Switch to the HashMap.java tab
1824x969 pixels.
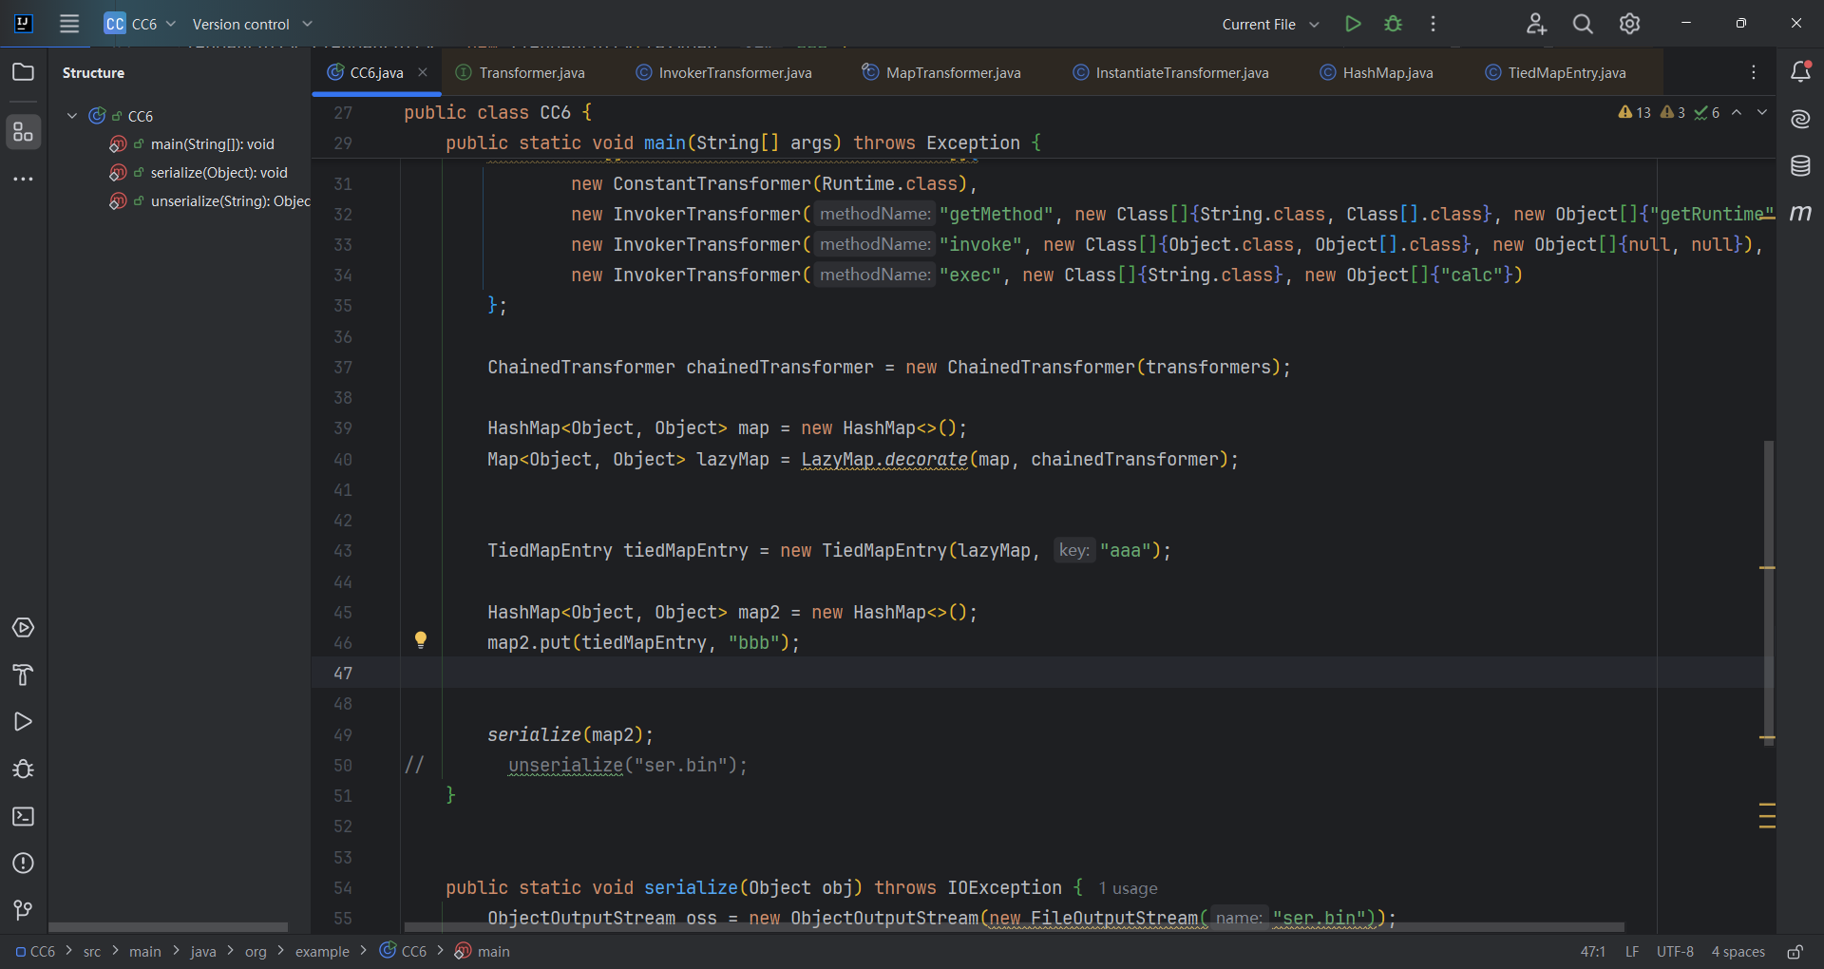1377,72
